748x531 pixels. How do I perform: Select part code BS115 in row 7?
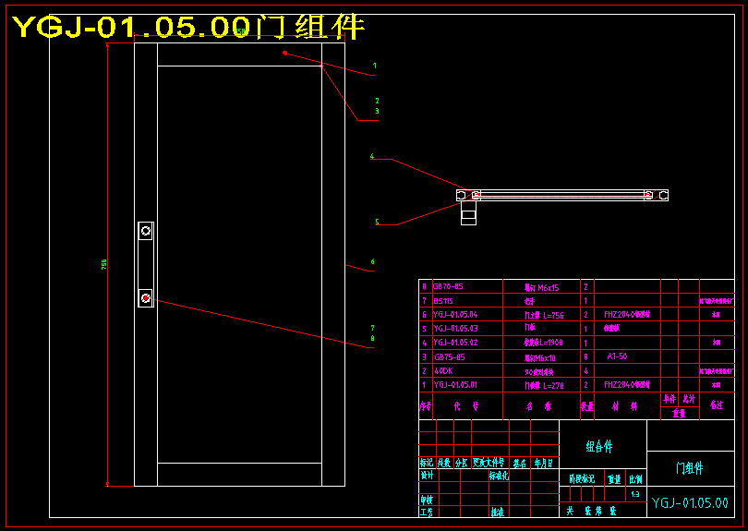(443, 301)
